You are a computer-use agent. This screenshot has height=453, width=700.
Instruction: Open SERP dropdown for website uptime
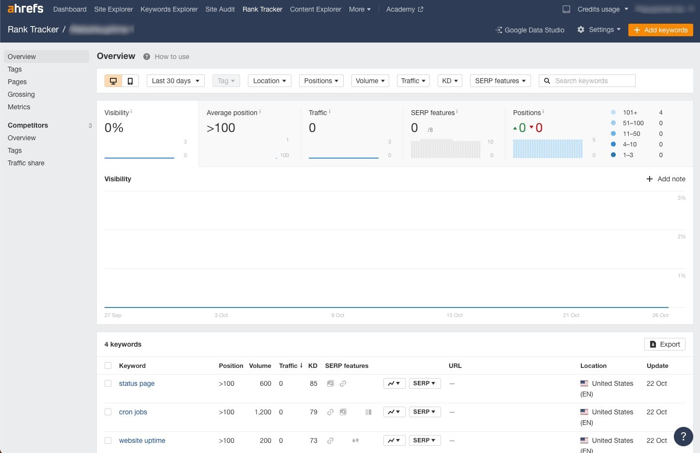425,440
